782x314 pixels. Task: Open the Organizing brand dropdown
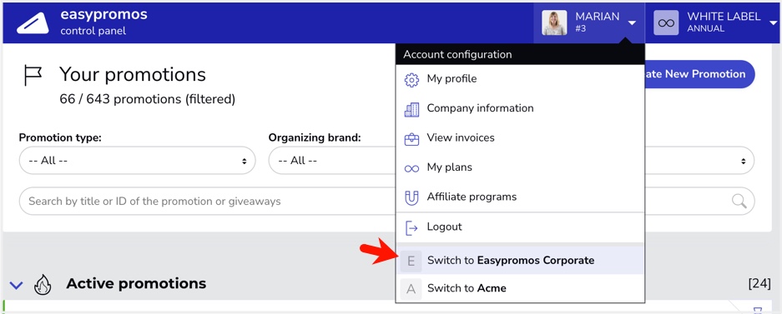[x=332, y=161]
